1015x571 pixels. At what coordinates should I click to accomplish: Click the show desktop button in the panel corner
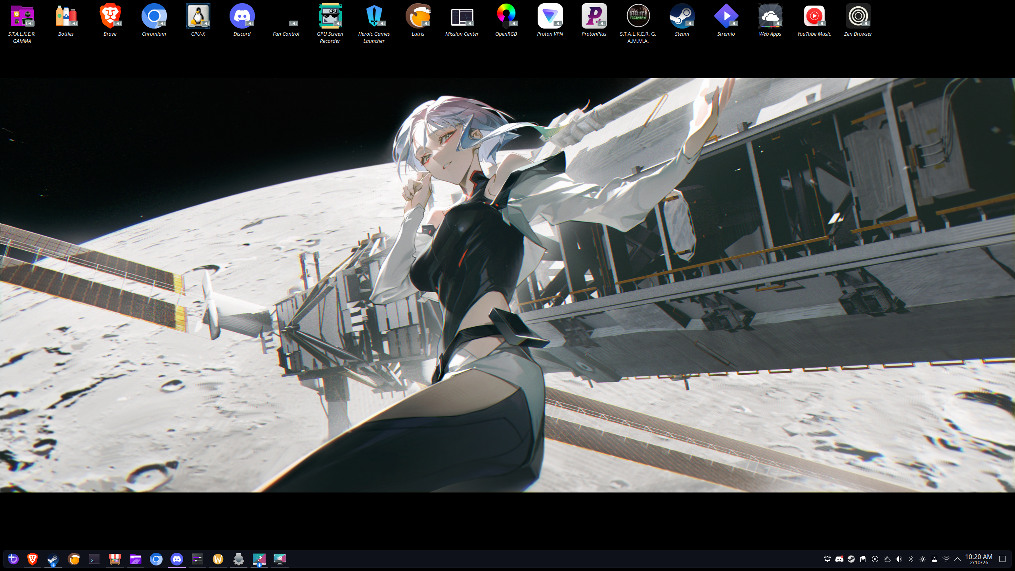click(1002, 559)
